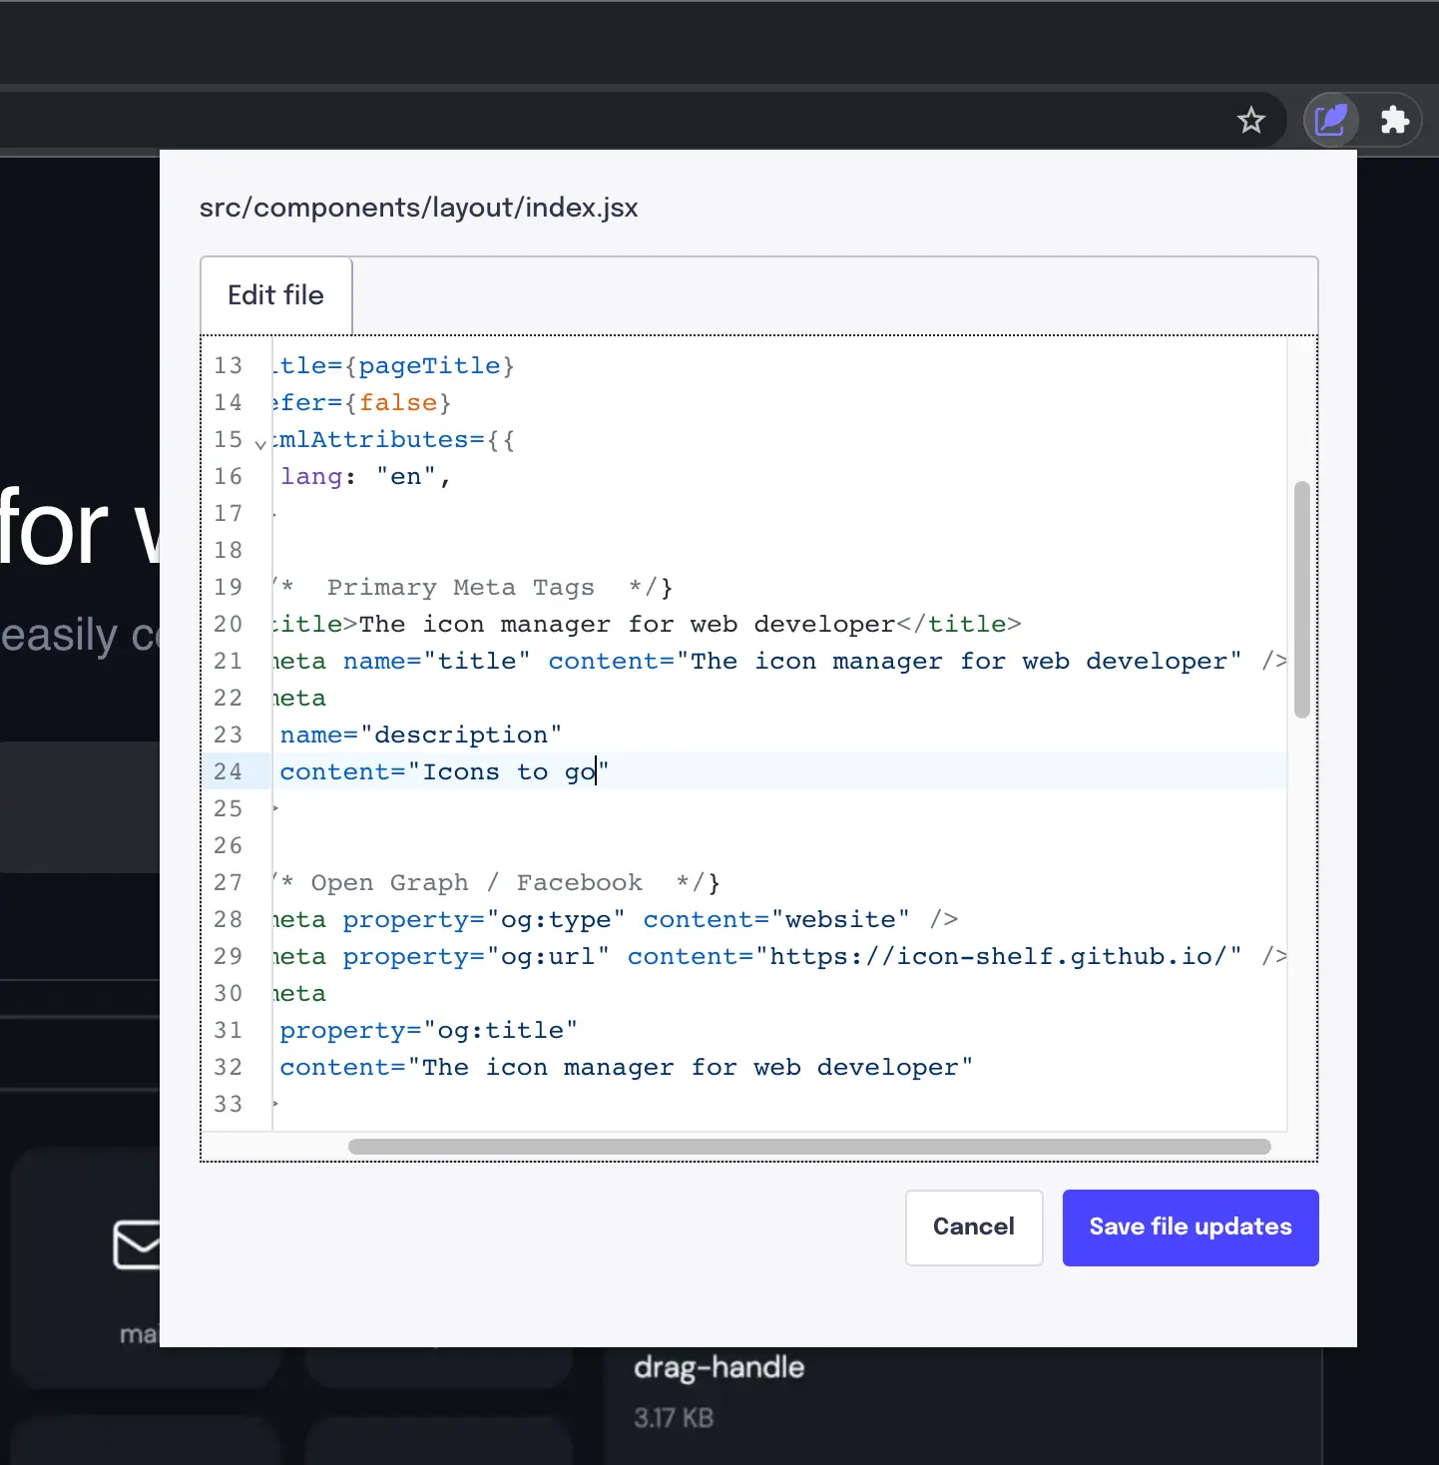Click the title tag text on line 20
This screenshot has height=1465, width=1439.
pyautogui.click(x=627, y=625)
